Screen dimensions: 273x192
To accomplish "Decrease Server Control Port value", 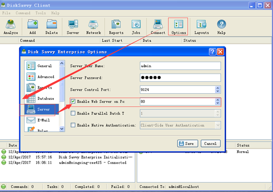I will coord(218,91).
